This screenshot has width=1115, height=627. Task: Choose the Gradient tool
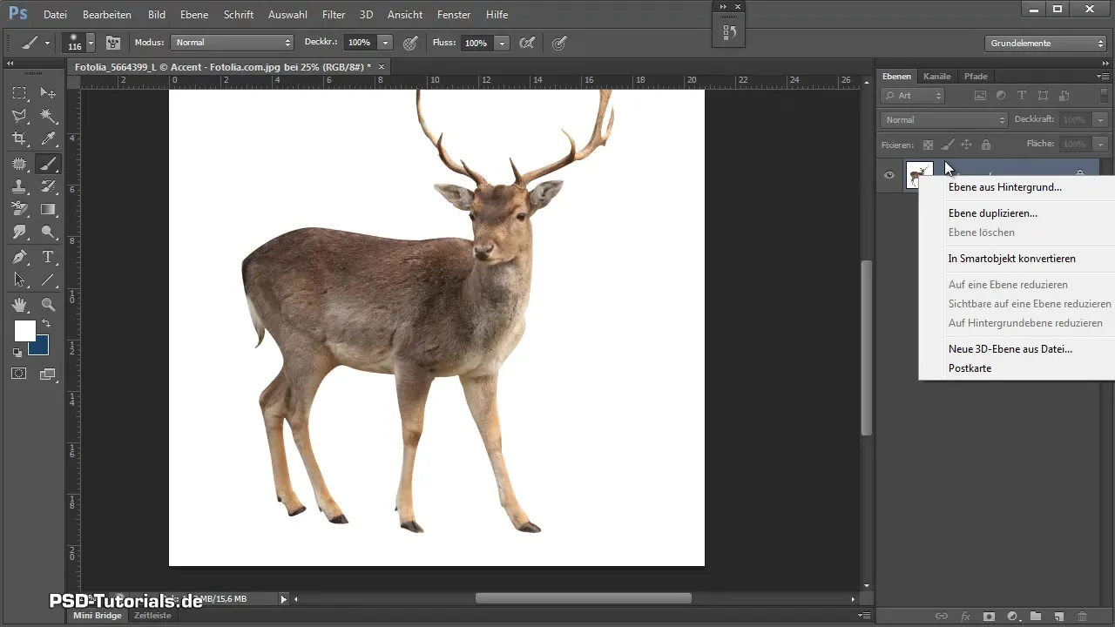48,209
